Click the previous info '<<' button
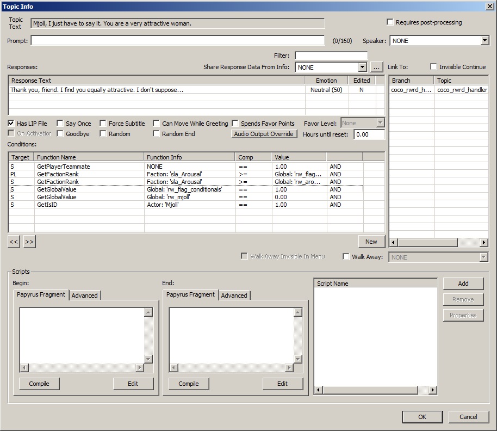This screenshot has height=431, width=497. [x=14, y=242]
